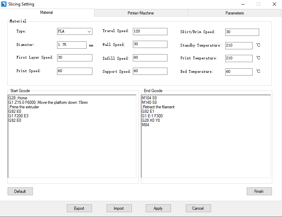Click the Slicing Setting app icon in title bar
The height and width of the screenshot is (217, 282).
4,4
